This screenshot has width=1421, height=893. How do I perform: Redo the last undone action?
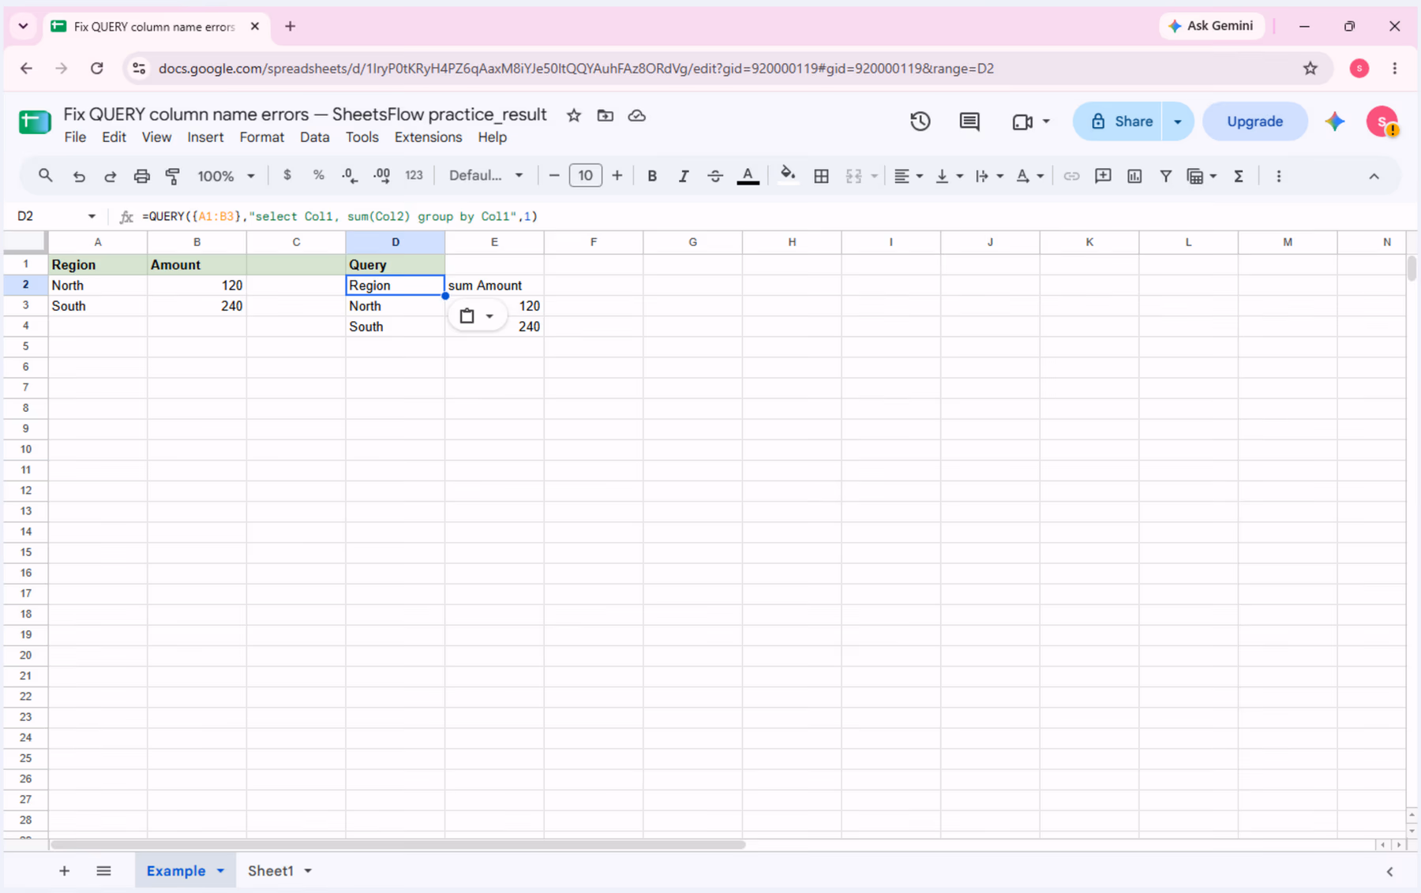pyautogui.click(x=111, y=176)
